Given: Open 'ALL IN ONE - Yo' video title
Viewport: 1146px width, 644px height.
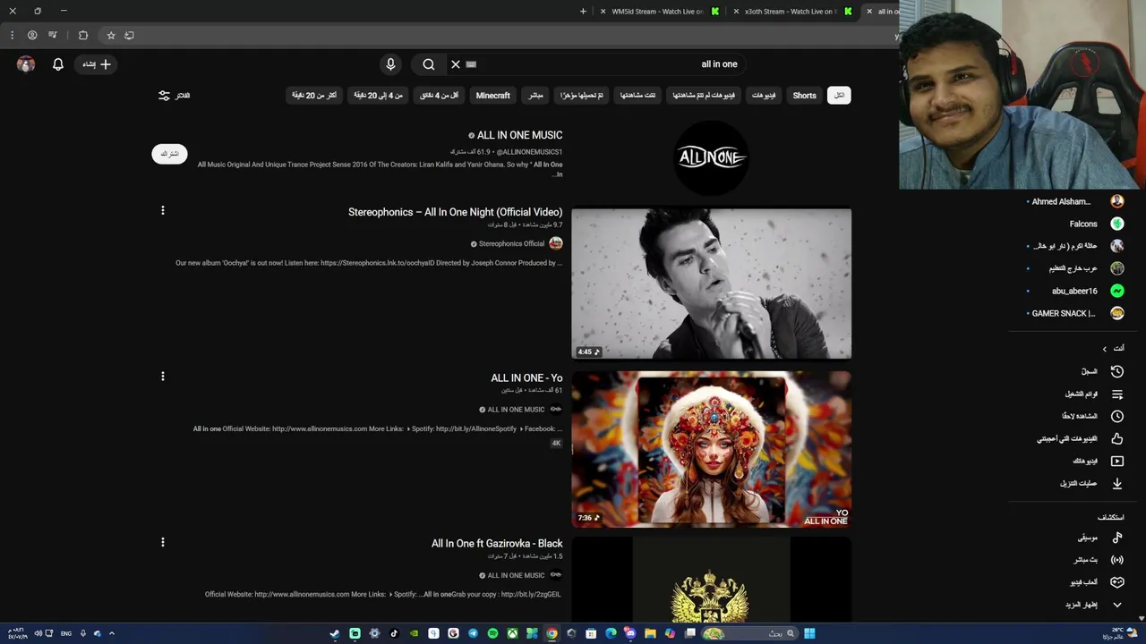Looking at the screenshot, I should tap(526, 378).
